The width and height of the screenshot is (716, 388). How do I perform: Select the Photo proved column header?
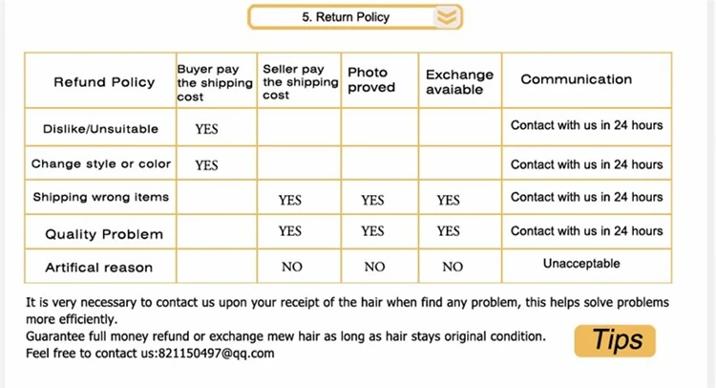tap(371, 79)
